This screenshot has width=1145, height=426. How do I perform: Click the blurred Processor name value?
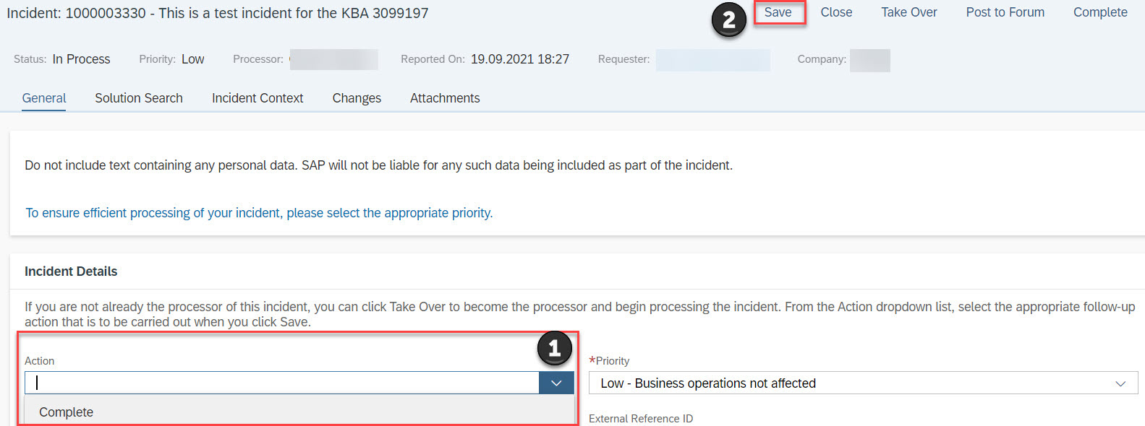pos(333,59)
